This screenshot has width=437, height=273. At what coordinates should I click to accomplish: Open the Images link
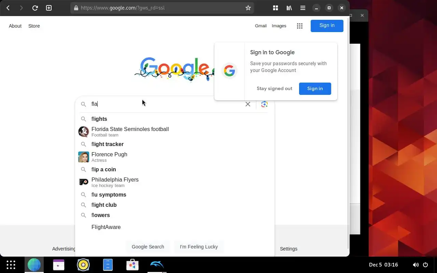coord(279,26)
